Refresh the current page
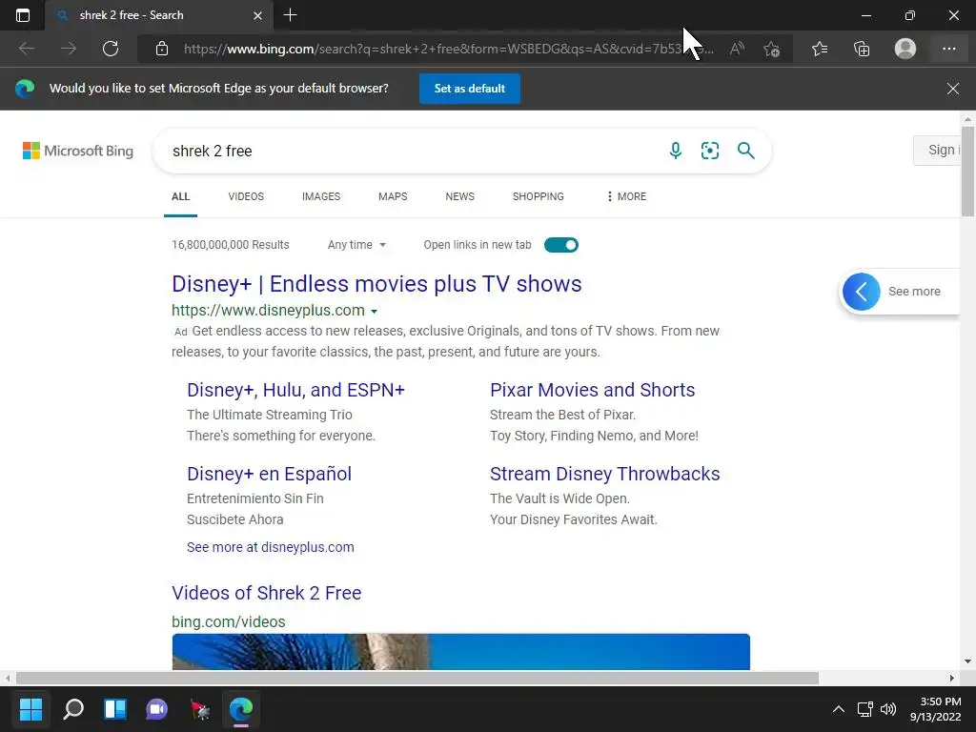Screen dimensions: 976x732 point(111,49)
